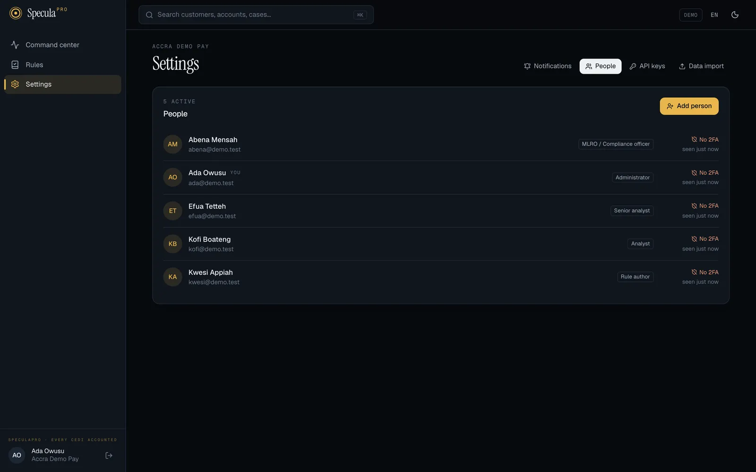756x472 pixels.
Task: Switch to the People tab
Action: click(x=601, y=66)
